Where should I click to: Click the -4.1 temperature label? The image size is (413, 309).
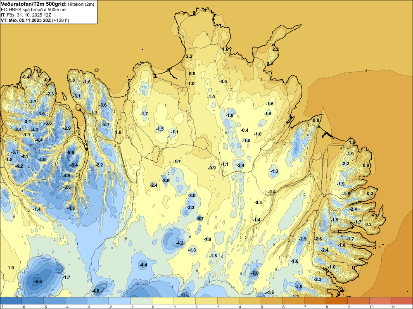click(24, 156)
